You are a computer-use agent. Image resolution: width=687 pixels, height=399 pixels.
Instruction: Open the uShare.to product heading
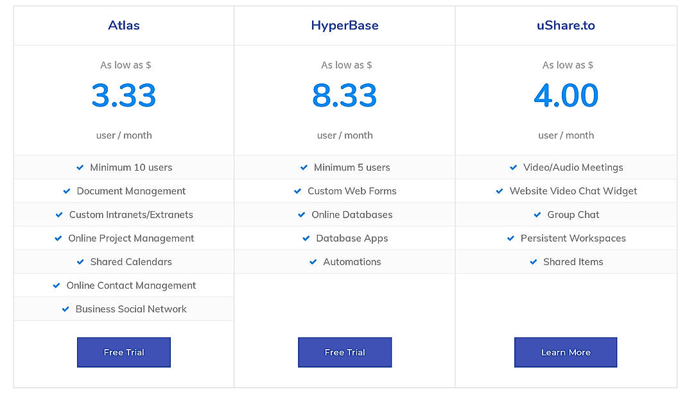pyautogui.click(x=566, y=26)
